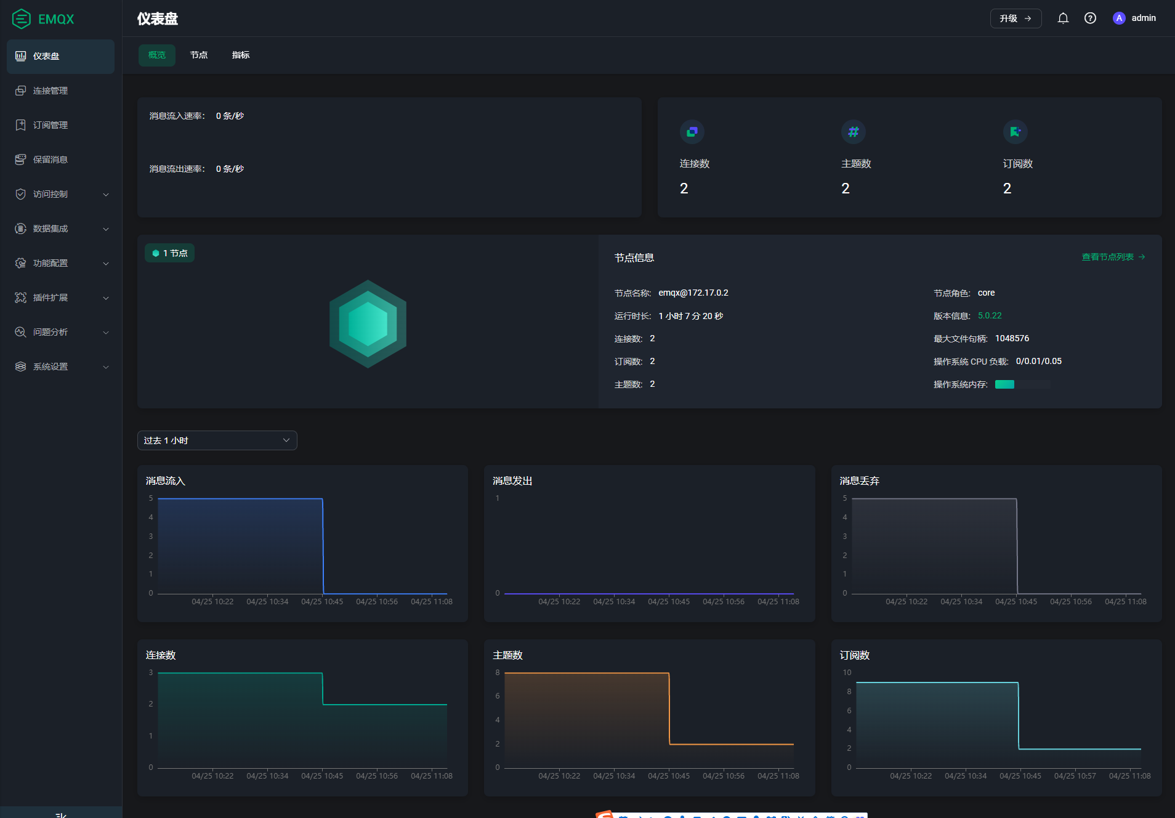Viewport: 1175px width, 818px height.
Task: Switch to the 指标 tab
Action: click(241, 55)
